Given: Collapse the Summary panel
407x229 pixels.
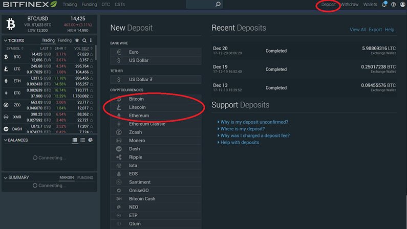Looking at the screenshot, I should (x=6, y=177).
